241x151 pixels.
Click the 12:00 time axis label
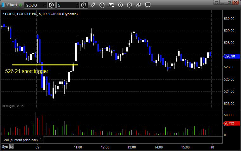click(105, 147)
